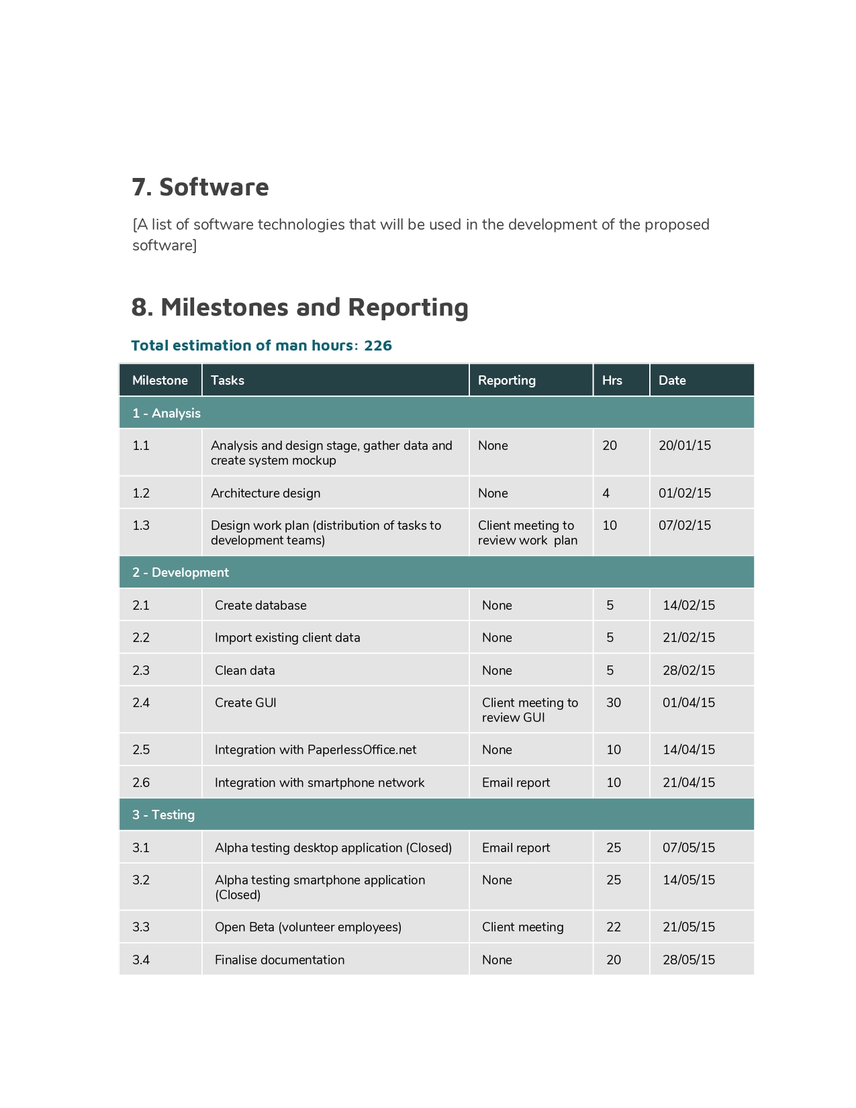Click the '7. Software' heading
Image resolution: width=856 pixels, height=1108 pixels.
[x=200, y=187]
